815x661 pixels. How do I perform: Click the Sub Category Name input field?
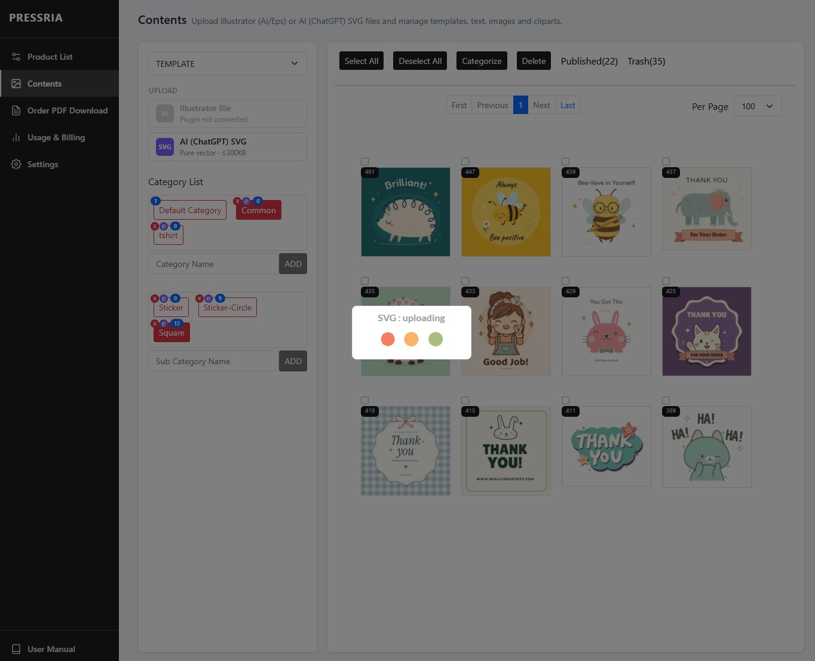pyautogui.click(x=213, y=361)
